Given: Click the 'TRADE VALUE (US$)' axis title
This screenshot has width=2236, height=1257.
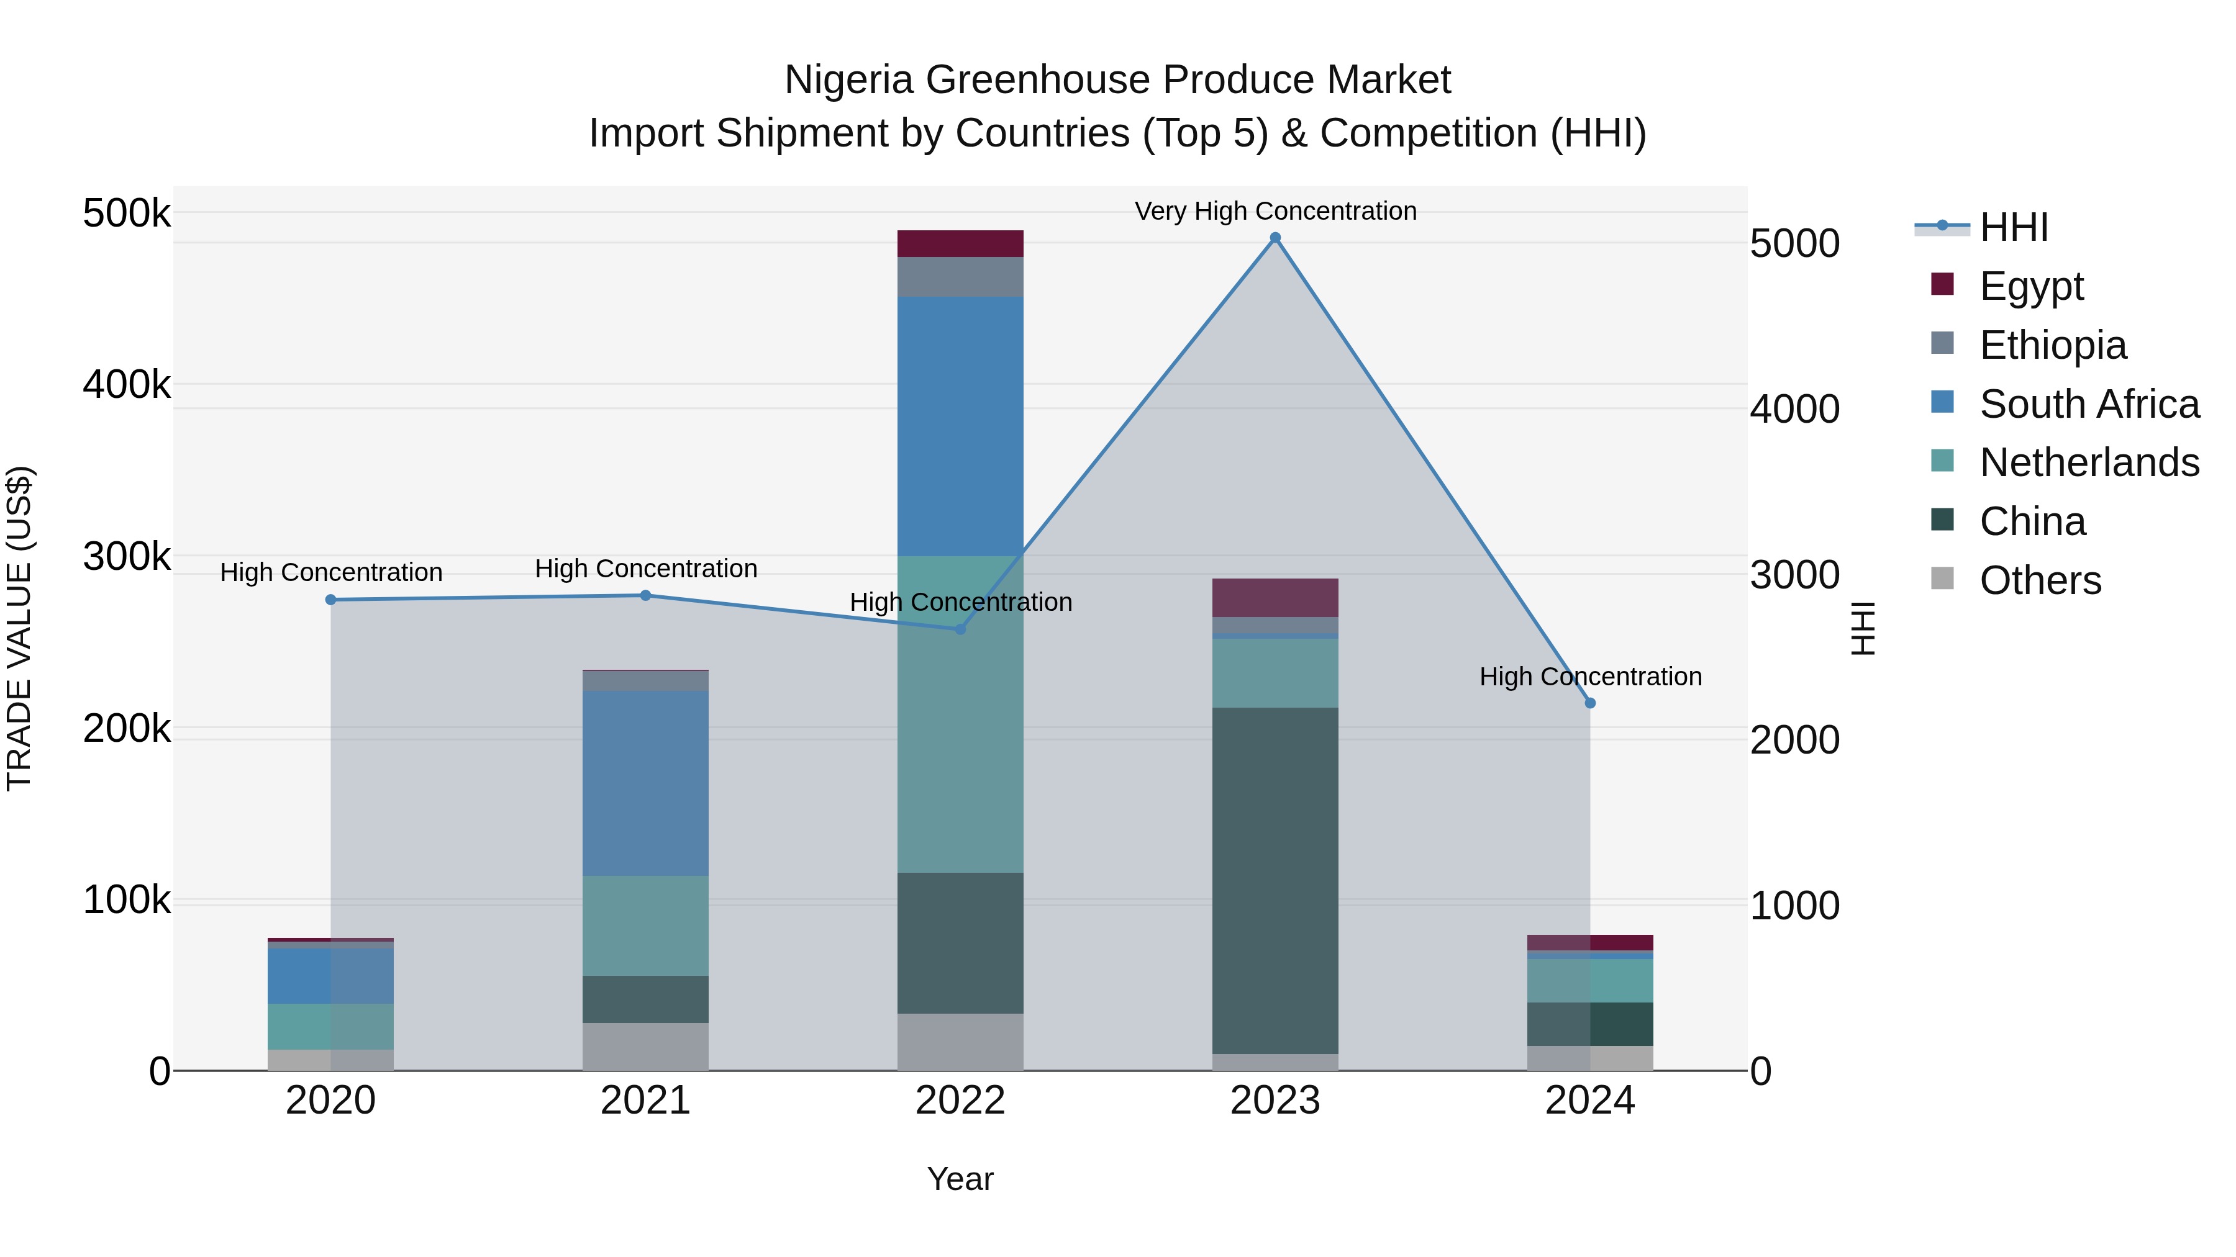Looking at the screenshot, I should 19,628.
